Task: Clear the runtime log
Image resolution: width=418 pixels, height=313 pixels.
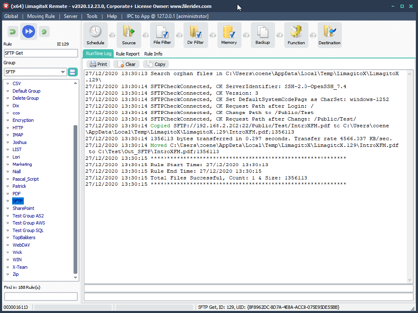Action: pos(127,64)
